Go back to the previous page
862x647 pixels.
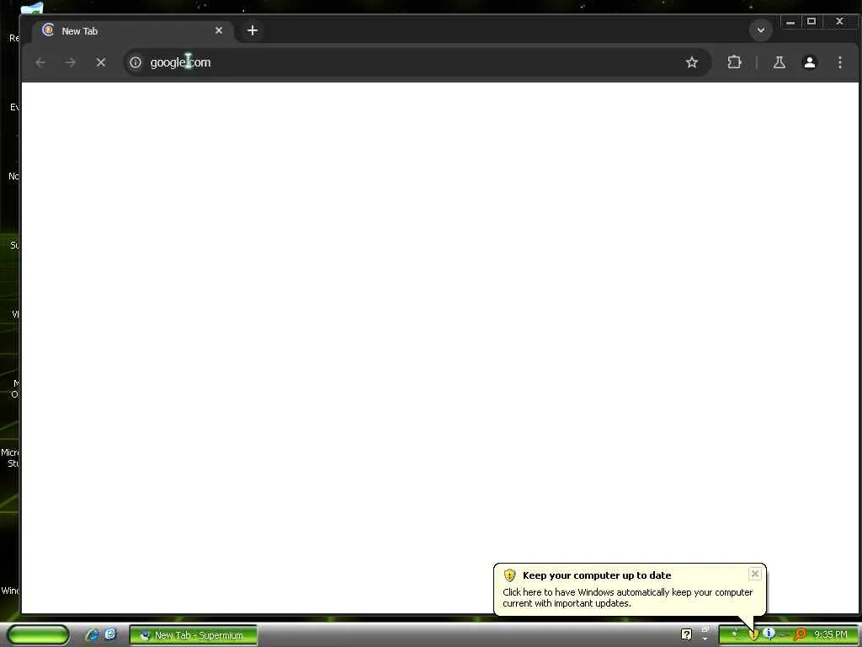tap(40, 62)
